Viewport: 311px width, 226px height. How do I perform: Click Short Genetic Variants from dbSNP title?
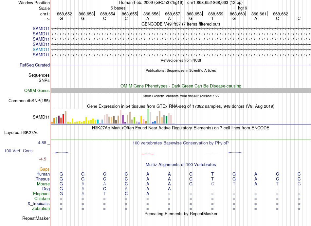click(x=181, y=96)
